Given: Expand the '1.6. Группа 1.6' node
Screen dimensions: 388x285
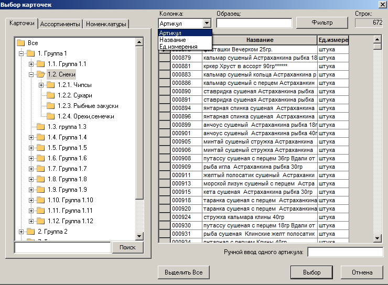Looking at the screenshot, I should click(x=31, y=158).
